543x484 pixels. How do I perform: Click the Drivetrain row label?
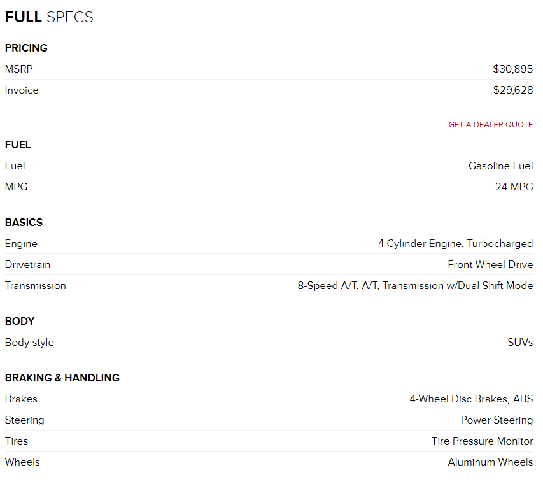[27, 264]
